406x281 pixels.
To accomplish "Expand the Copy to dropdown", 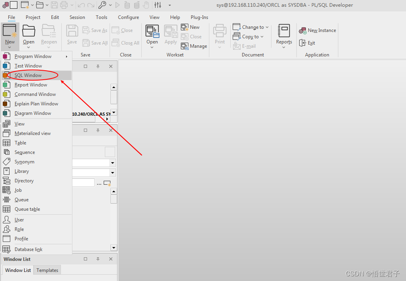I will tap(262, 37).
